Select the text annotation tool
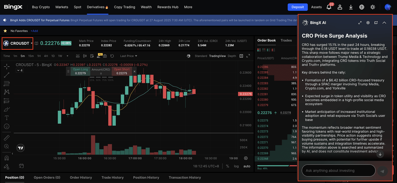Image resolution: width=397 pixels, height=183 pixels. [7, 118]
